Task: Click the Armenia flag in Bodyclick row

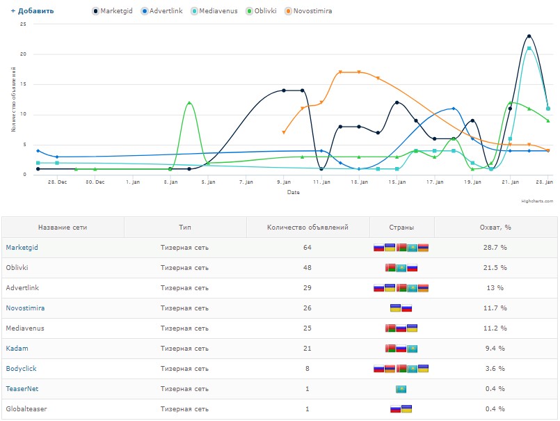Action: (390, 369)
